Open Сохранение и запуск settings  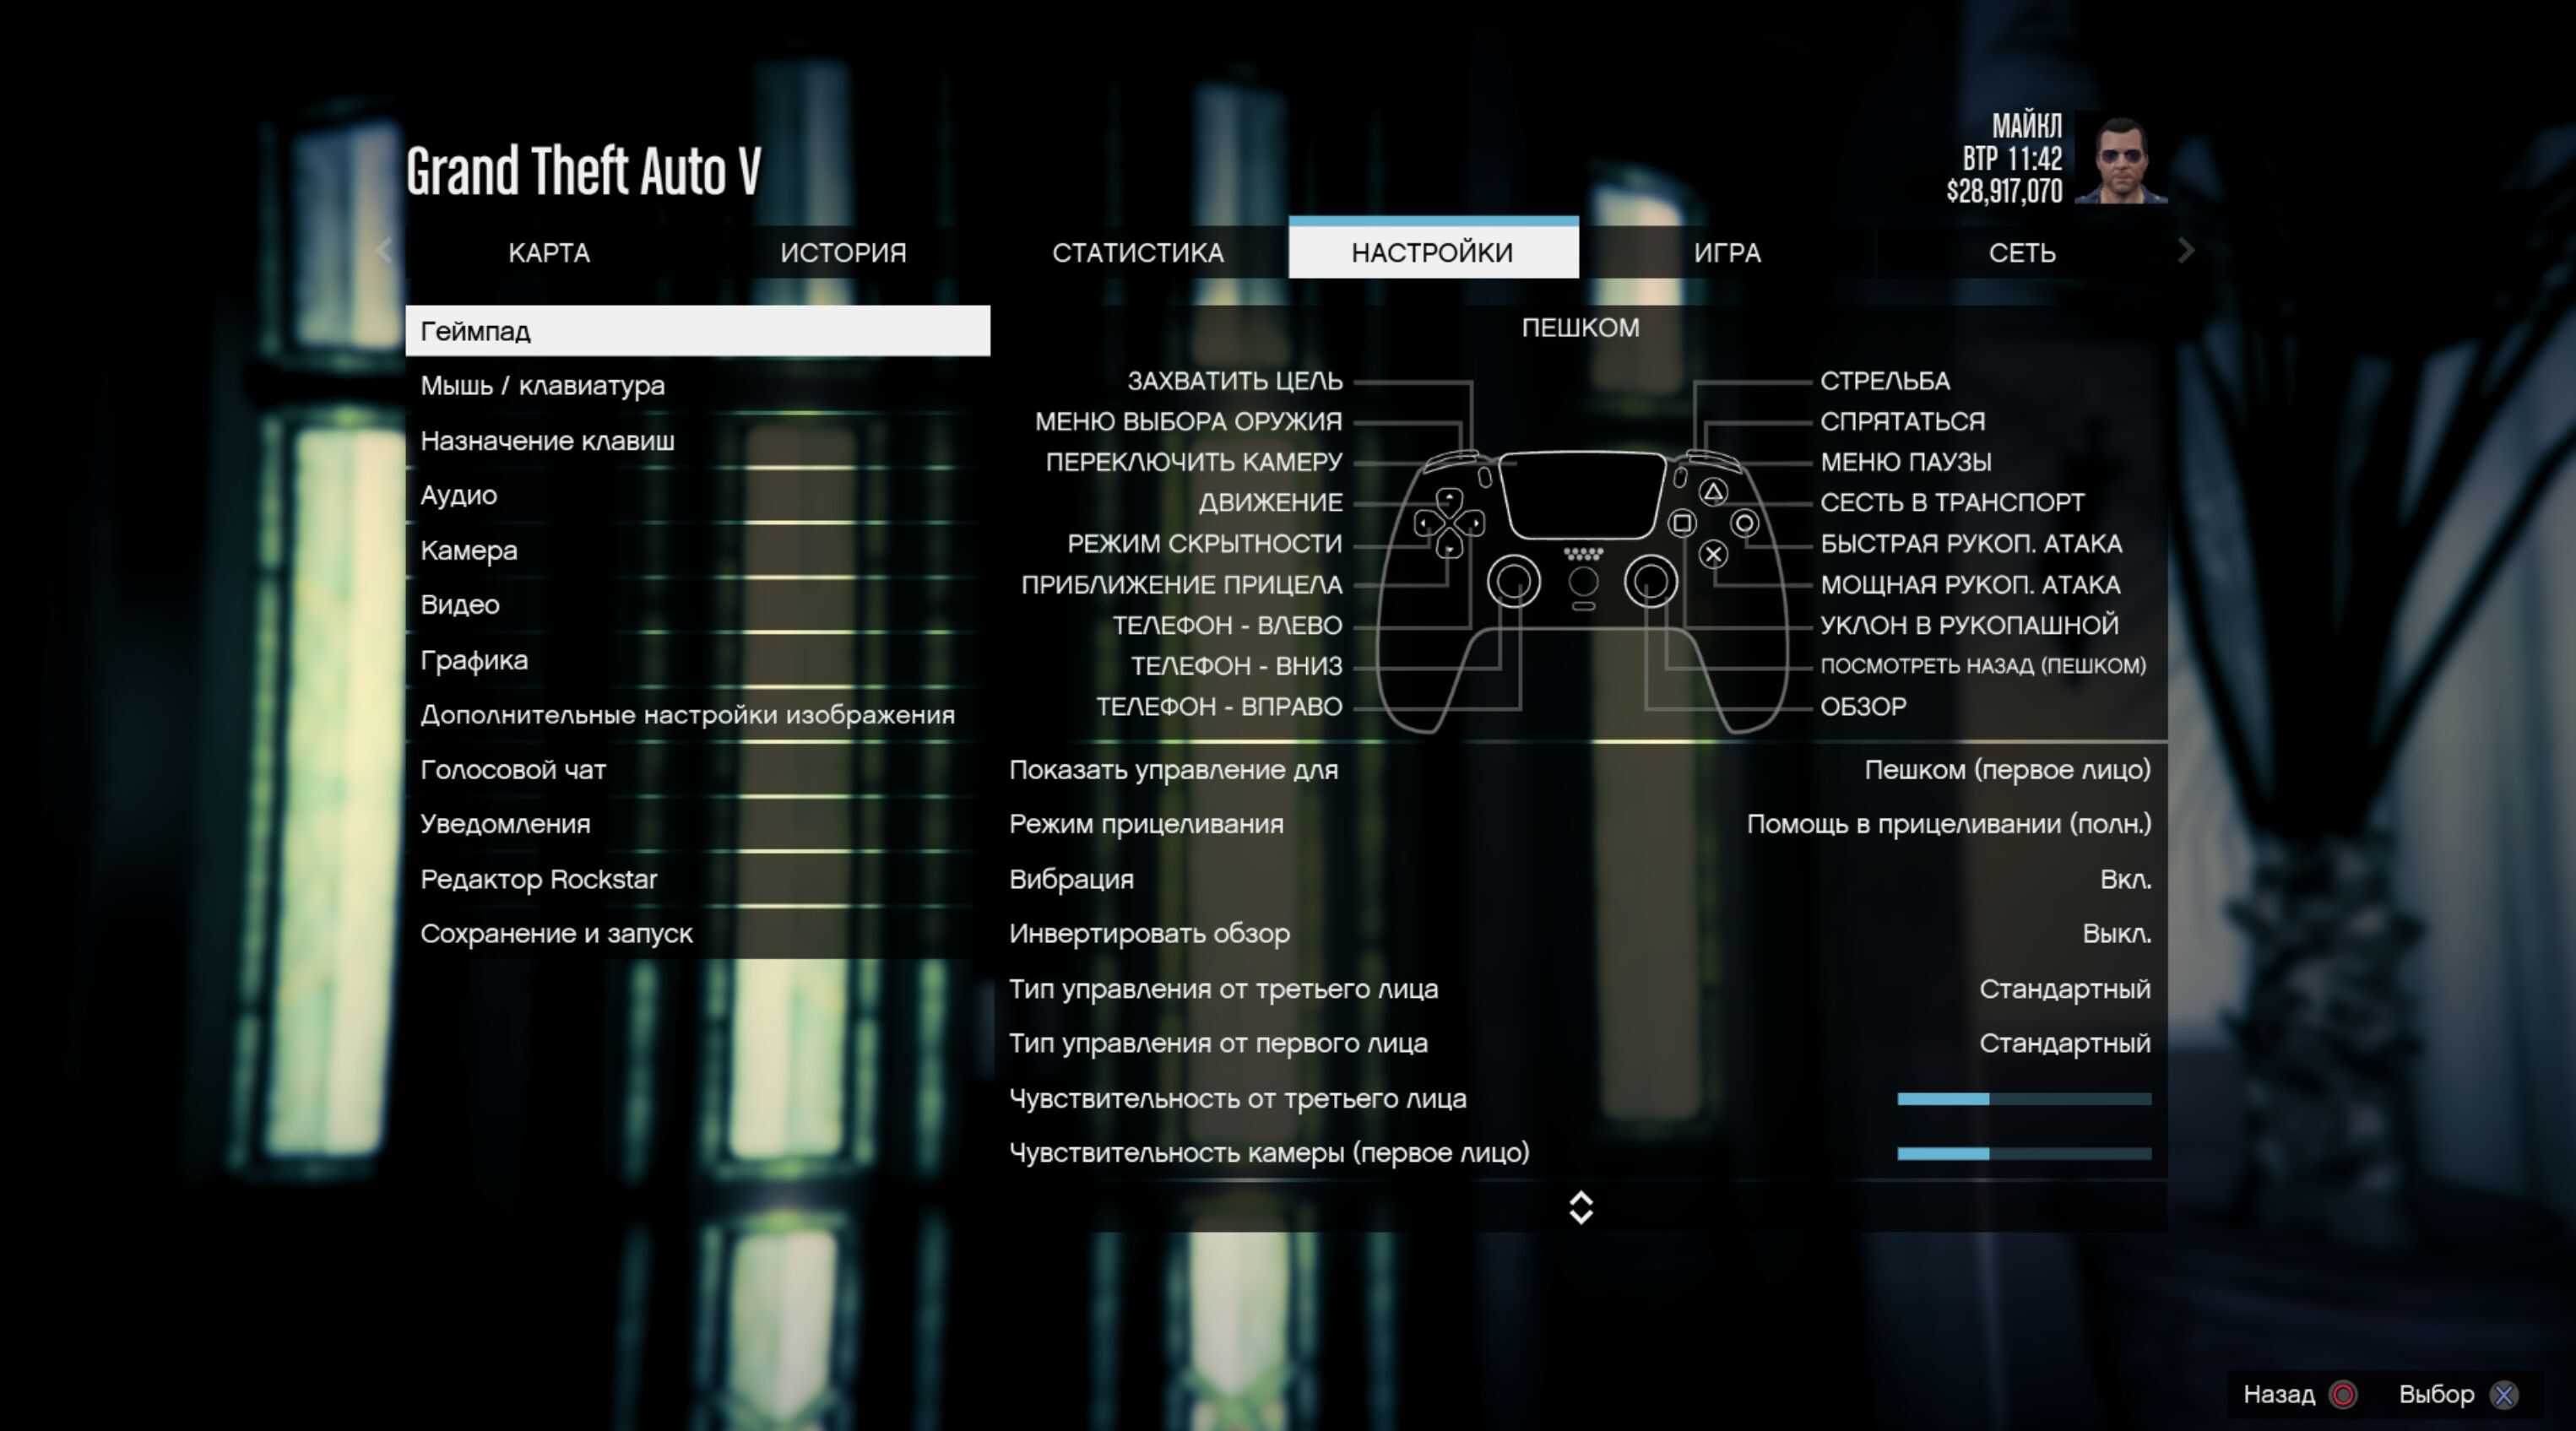698,934
